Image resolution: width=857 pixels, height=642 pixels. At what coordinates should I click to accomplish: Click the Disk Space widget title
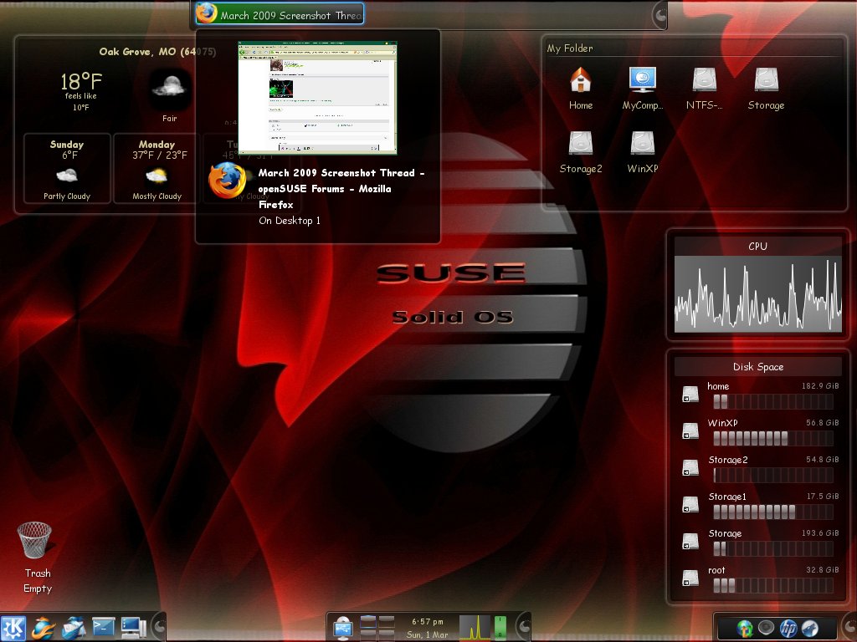(758, 367)
